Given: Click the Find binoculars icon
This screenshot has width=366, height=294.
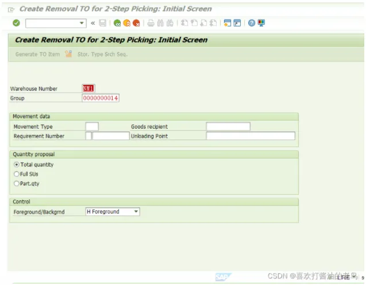Looking at the screenshot, I should point(160,23).
